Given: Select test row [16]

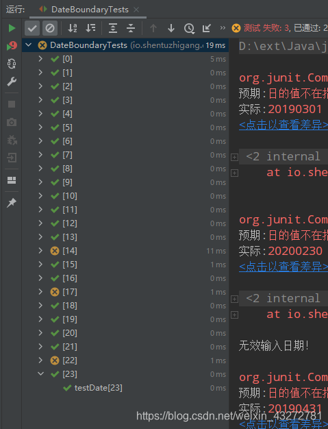Looking at the screenshot, I should [125, 278].
